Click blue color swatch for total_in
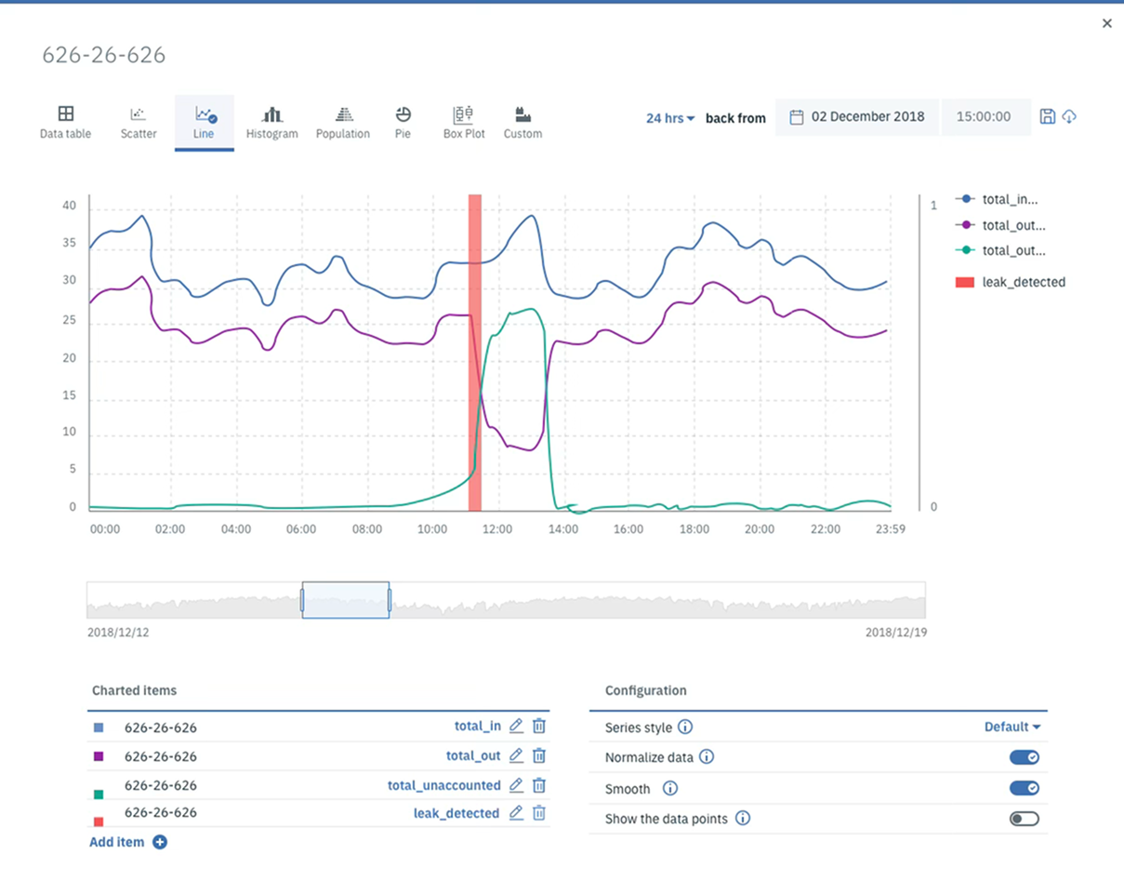Image resolution: width=1124 pixels, height=882 pixels. point(99,729)
